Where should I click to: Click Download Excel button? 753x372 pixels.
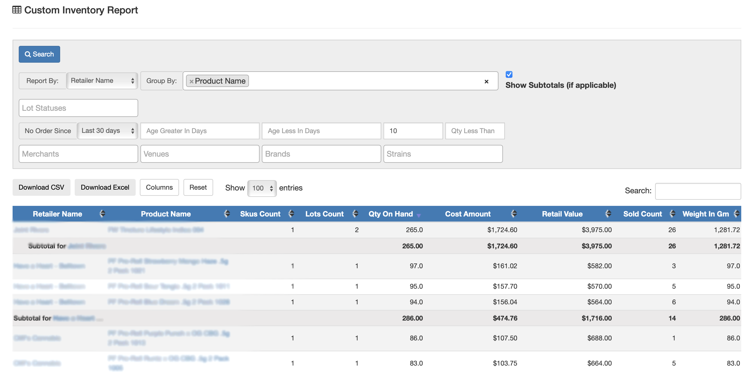pyautogui.click(x=105, y=187)
